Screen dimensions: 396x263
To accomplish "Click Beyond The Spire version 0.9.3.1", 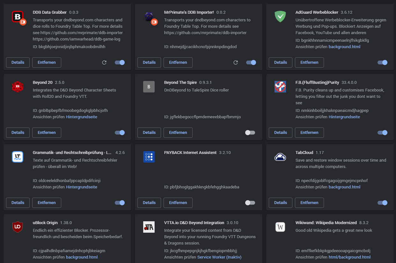I will pyautogui.click(x=206, y=83).
